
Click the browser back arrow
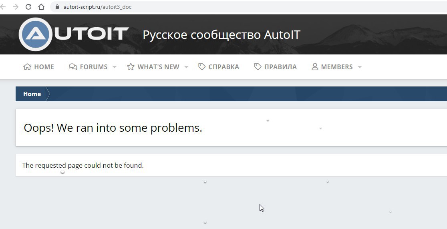tap(2, 7)
